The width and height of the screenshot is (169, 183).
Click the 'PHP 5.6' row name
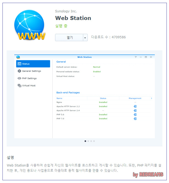tap(60, 115)
